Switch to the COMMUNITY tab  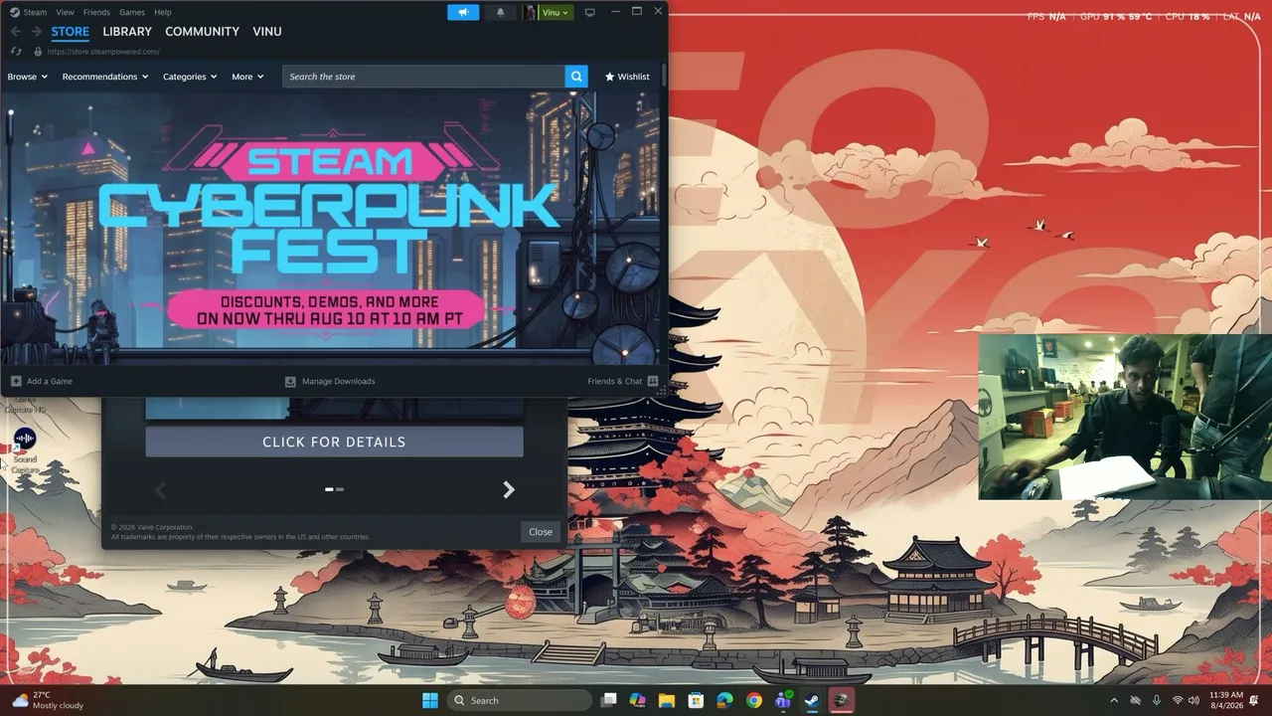202,32
